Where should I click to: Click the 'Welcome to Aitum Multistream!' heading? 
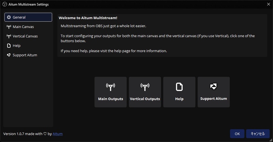[88, 18]
